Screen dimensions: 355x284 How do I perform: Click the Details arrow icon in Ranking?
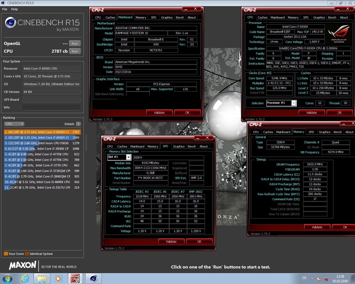(x=78, y=124)
